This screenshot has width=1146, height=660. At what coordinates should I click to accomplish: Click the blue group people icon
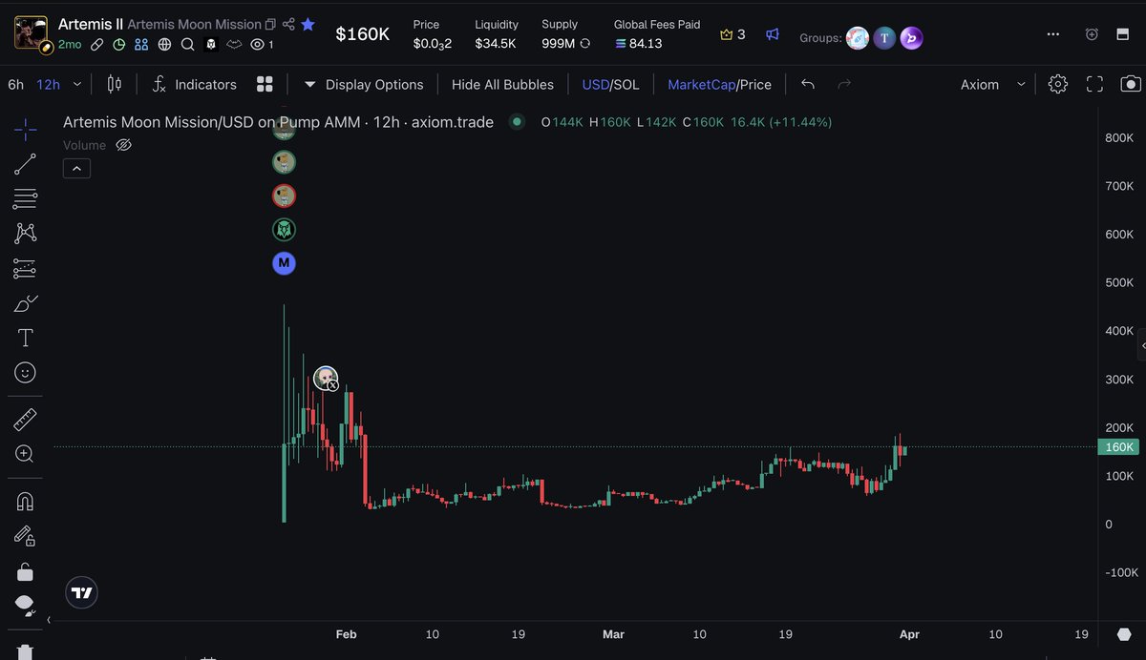pos(141,44)
